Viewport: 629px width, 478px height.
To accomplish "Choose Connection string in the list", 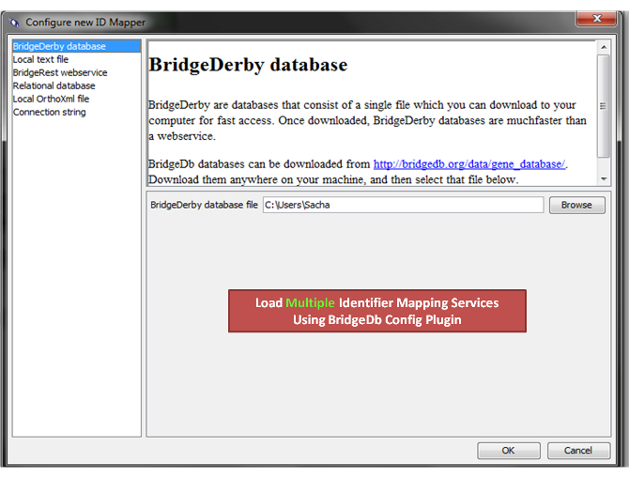I will (49, 112).
